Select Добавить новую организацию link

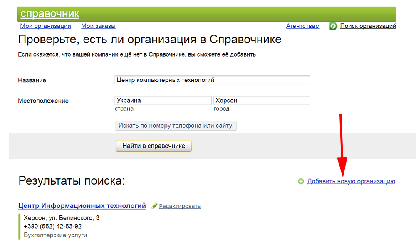(x=351, y=181)
